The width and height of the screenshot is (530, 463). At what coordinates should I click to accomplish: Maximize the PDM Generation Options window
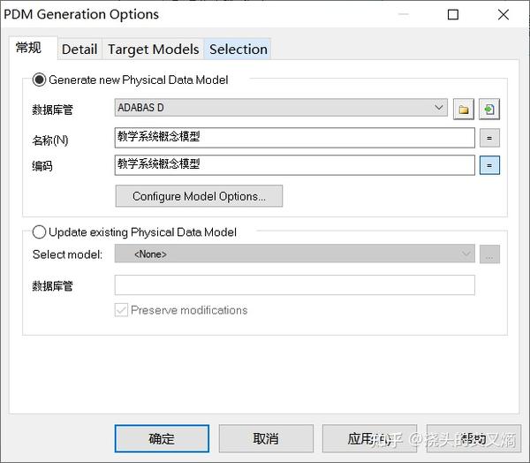coord(453,14)
